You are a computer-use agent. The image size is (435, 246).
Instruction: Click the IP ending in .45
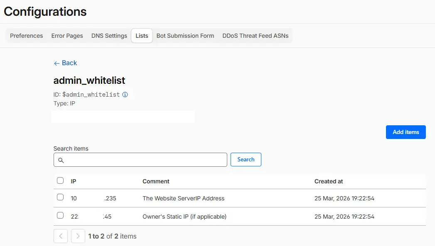91,217
